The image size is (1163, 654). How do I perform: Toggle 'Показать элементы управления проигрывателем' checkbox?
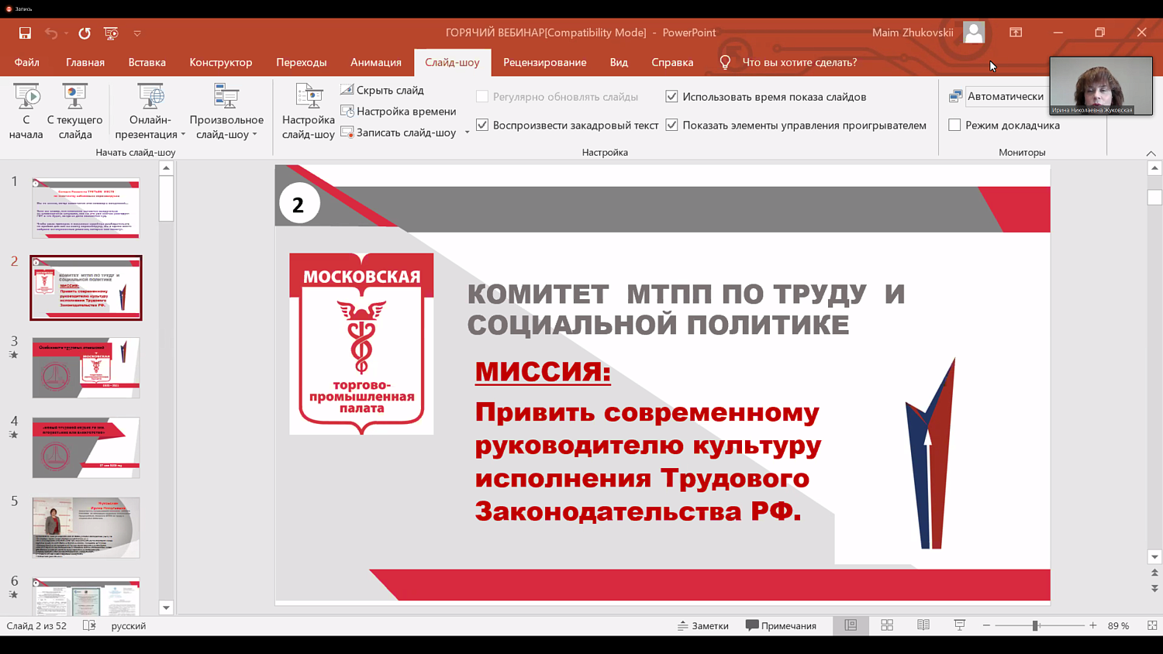tap(671, 125)
